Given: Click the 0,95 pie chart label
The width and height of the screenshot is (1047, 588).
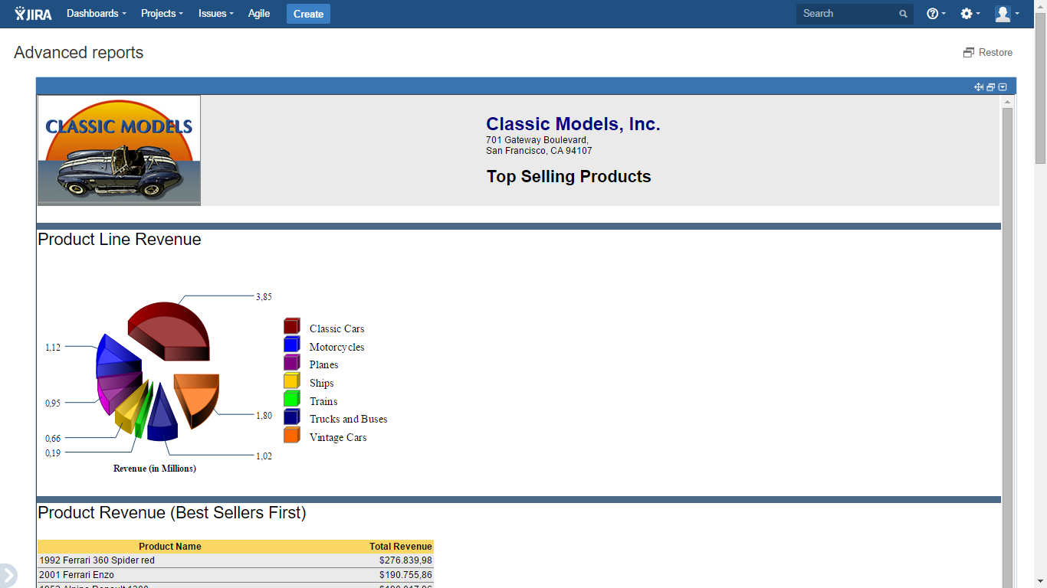Looking at the screenshot, I should coord(53,403).
